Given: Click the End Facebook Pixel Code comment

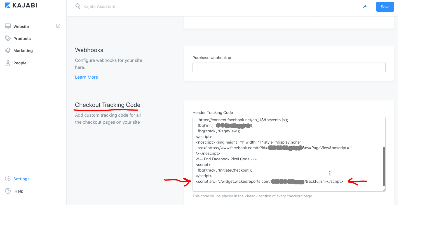Looking at the screenshot, I should (x=226, y=159).
